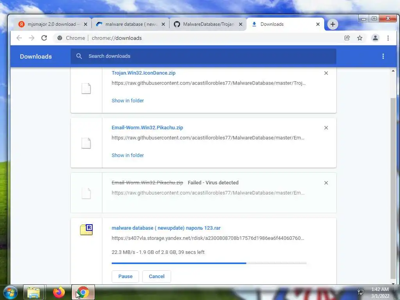Click the Trojan.Win32.IconDance.zip file icon
The image size is (400, 300).
point(86,89)
